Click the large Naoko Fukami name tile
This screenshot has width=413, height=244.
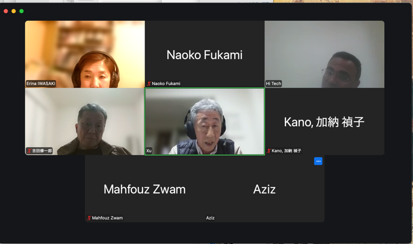click(205, 54)
